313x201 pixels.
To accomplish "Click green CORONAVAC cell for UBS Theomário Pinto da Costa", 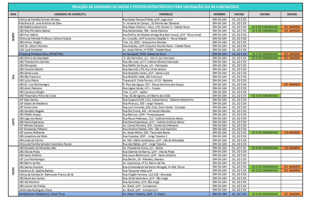I will click(265, 96).
